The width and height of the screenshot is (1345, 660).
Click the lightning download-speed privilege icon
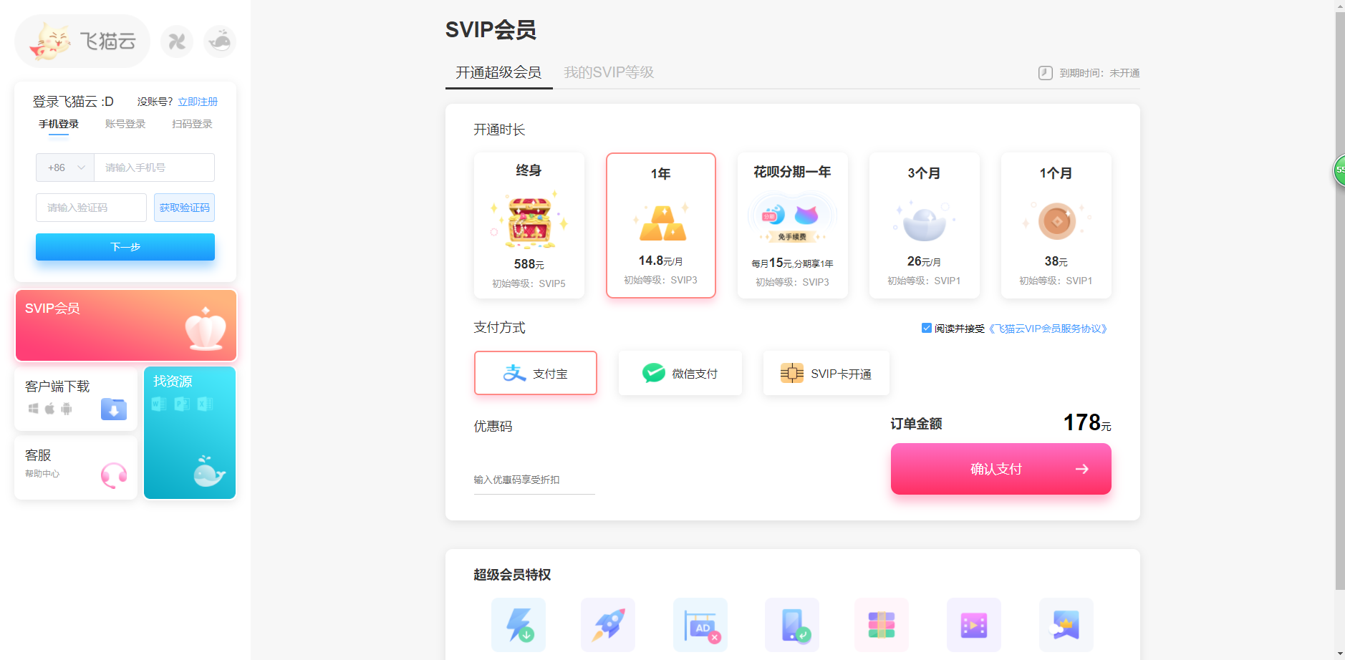pos(518,624)
